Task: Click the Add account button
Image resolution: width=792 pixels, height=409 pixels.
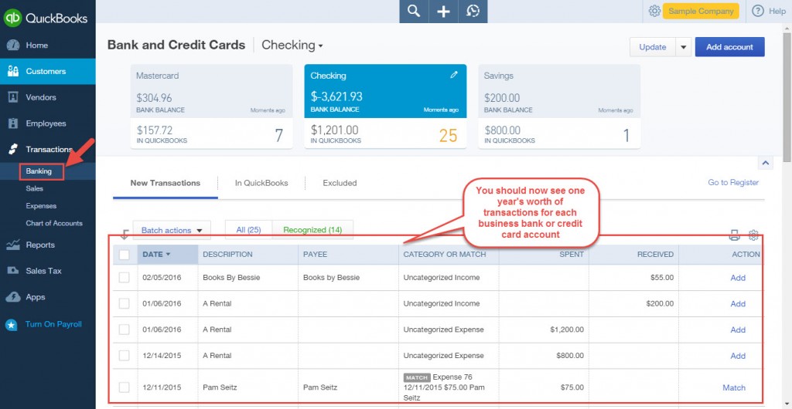Action: pos(729,47)
